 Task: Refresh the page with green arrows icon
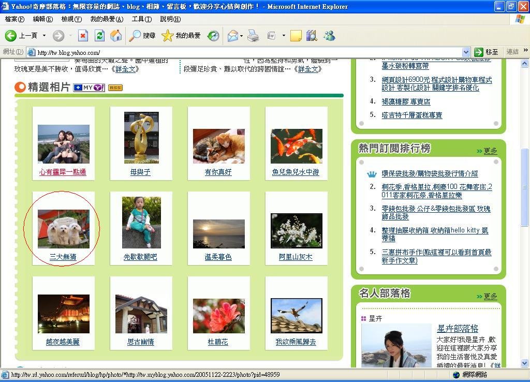[x=100, y=36]
